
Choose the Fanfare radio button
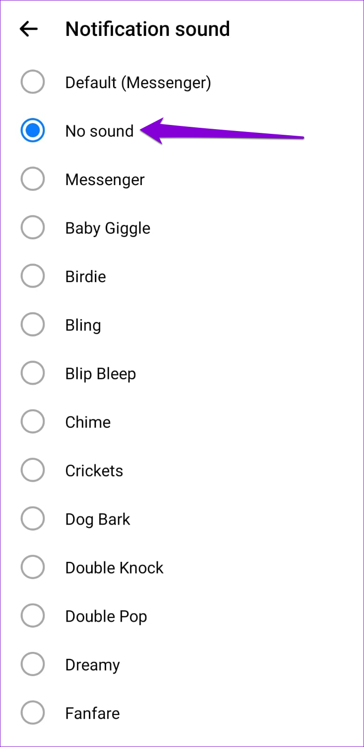tap(33, 712)
